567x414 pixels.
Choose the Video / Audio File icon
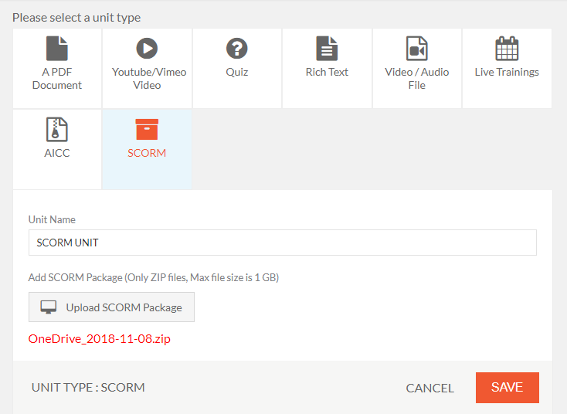pyautogui.click(x=416, y=48)
